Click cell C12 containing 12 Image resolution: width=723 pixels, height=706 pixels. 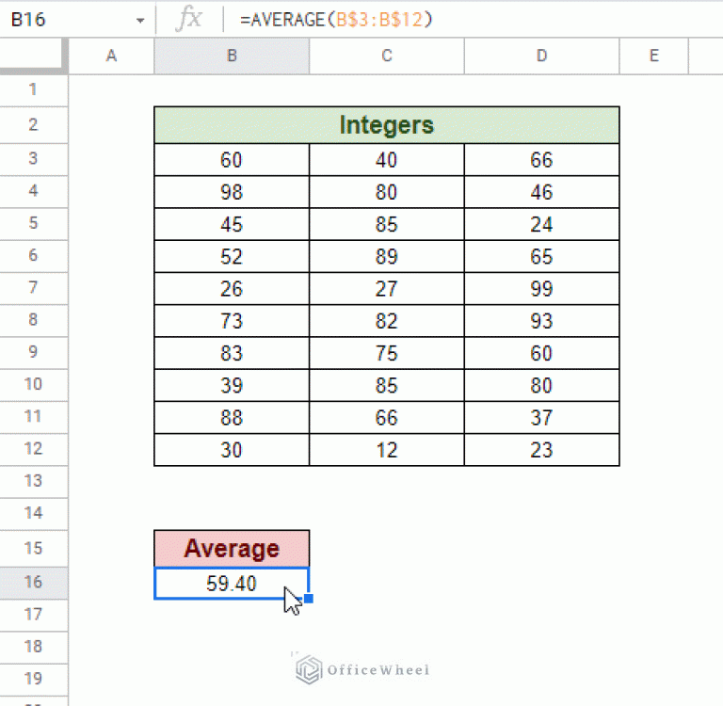pos(386,450)
